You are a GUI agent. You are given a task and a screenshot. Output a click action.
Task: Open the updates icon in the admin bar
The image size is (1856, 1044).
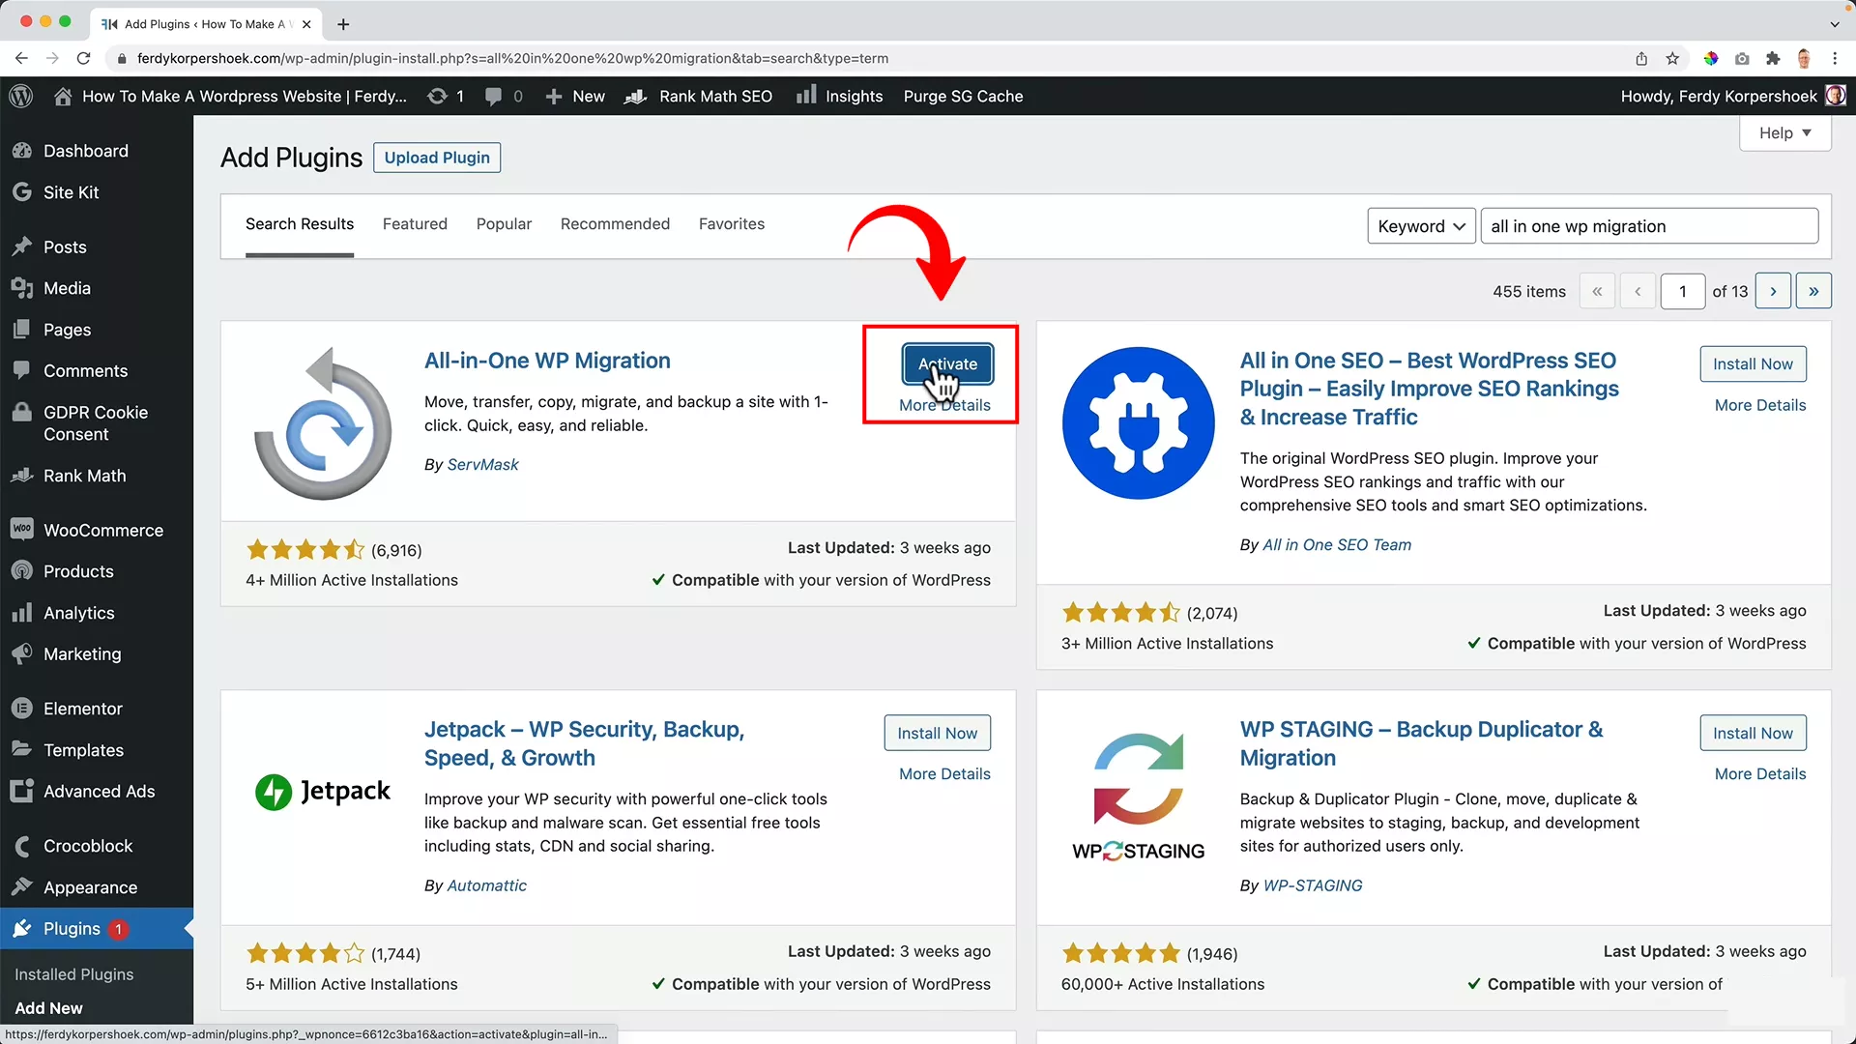tap(446, 96)
